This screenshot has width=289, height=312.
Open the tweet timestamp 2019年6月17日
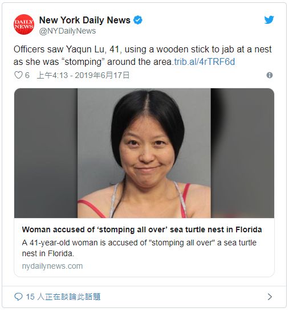coord(83,75)
